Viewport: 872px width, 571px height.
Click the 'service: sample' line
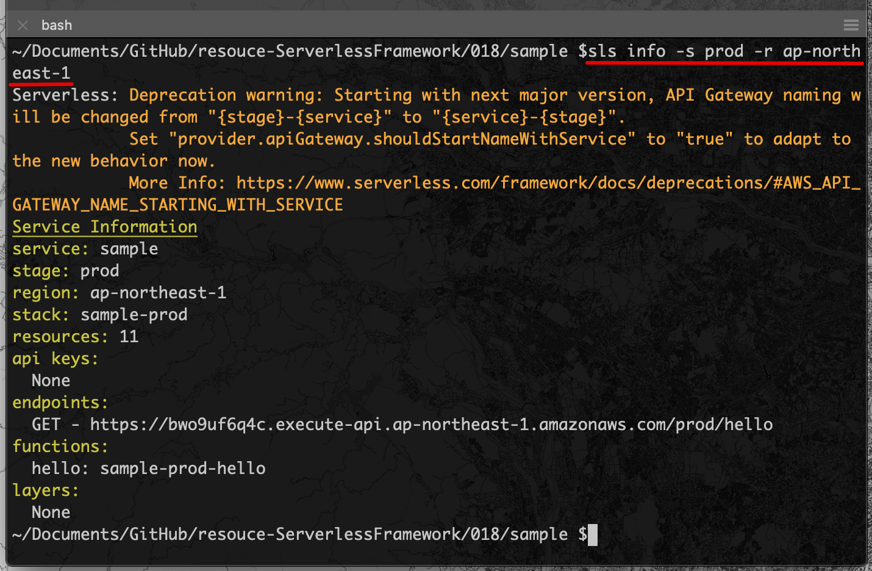point(85,249)
